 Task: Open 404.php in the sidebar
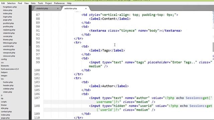[x=4, y=108]
